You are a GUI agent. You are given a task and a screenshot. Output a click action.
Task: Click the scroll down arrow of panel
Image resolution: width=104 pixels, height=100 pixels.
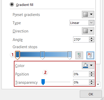[98, 84]
